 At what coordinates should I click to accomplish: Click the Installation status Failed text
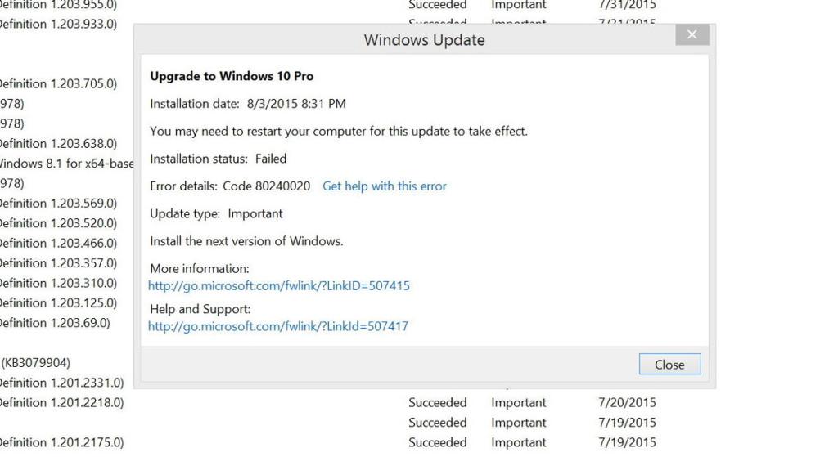click(x=270, y=159)
